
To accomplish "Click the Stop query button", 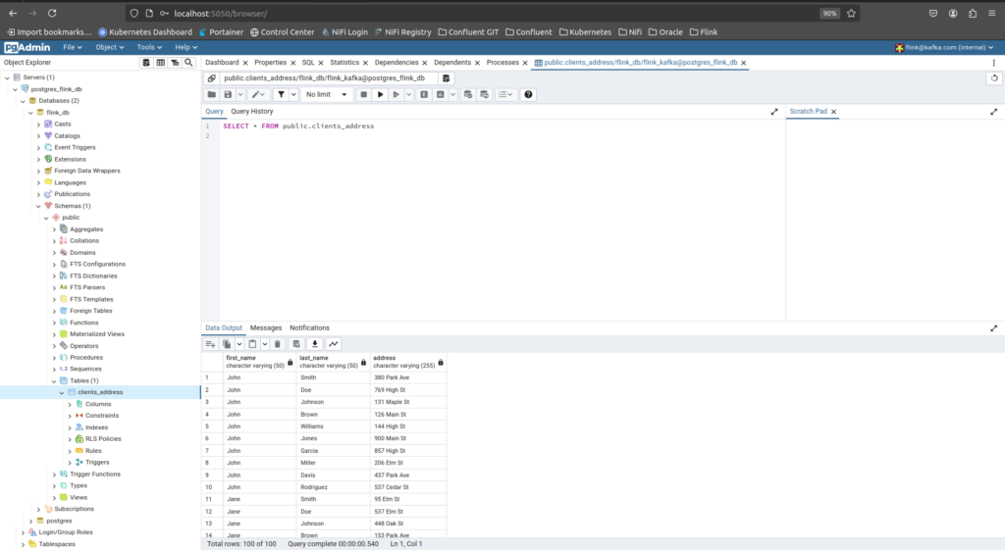I will [x=363, y=95].
